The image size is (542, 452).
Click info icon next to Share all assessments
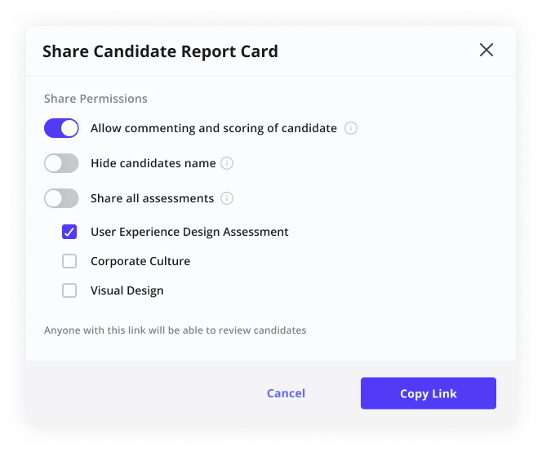227,198
